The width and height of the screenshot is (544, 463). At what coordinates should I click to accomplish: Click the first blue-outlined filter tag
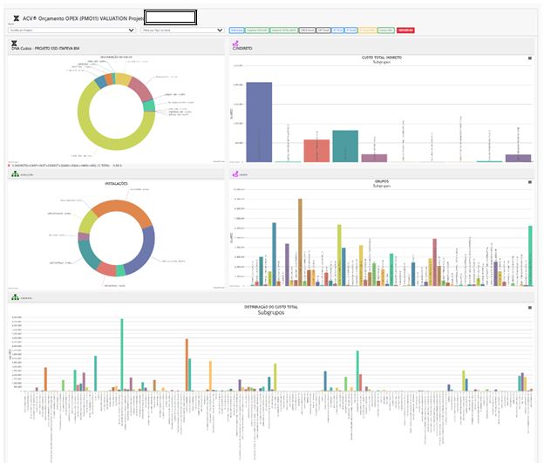coord(235,30)
